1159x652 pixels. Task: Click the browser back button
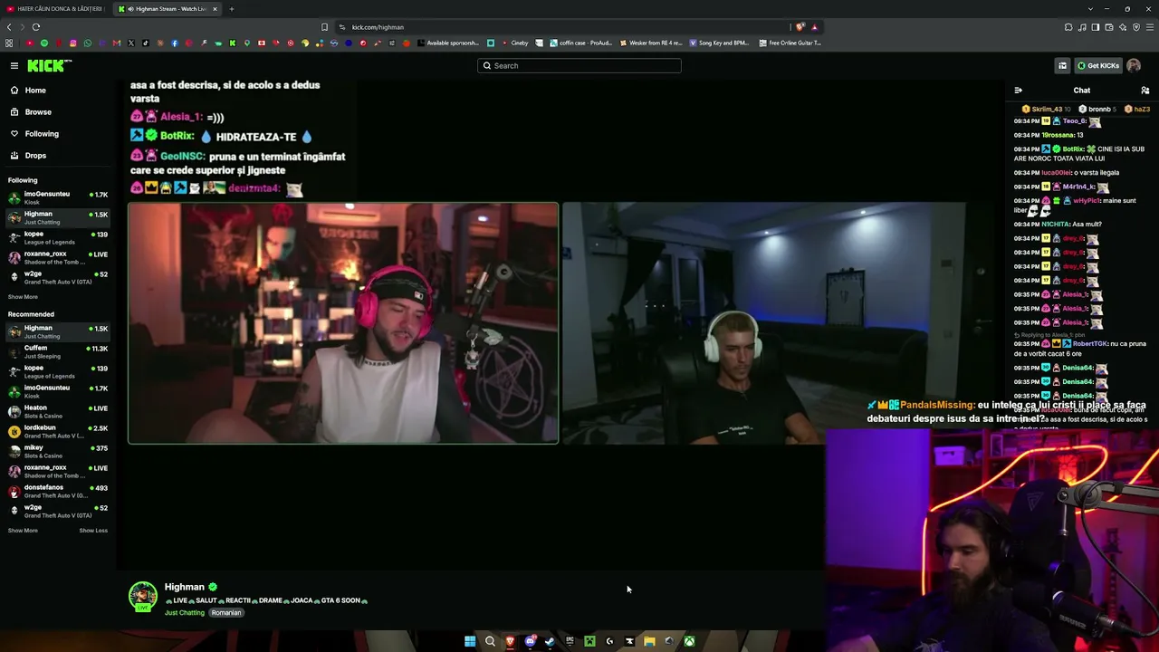pos(9,27)
